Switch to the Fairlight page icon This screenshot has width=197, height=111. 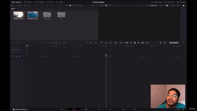(x=123, y=109)
